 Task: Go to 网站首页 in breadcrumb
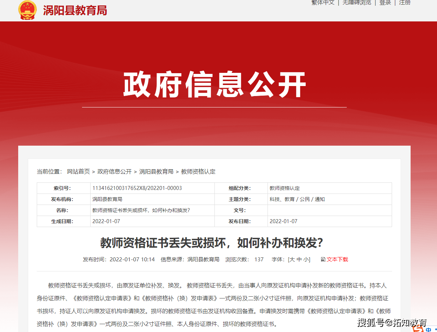click(78, 172)
